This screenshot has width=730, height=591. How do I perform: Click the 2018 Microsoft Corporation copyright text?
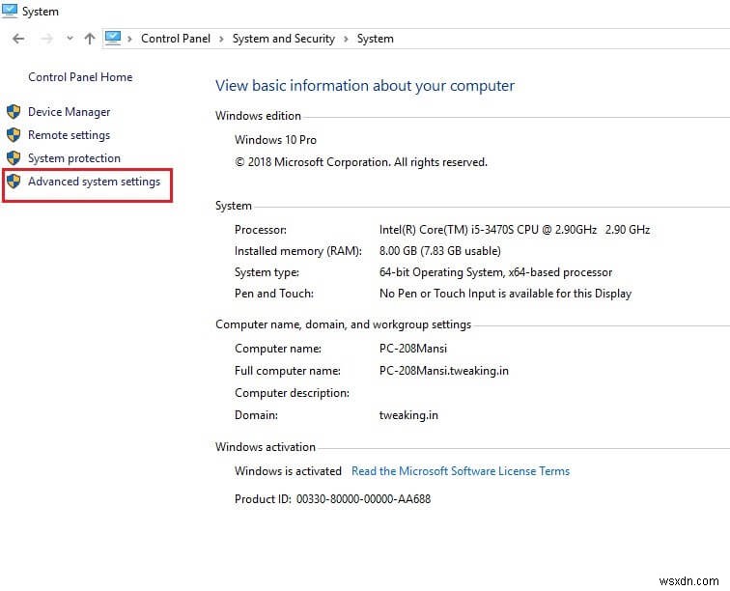tap(361, 162)
